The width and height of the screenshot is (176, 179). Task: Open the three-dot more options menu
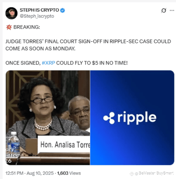tap(172, 10)
